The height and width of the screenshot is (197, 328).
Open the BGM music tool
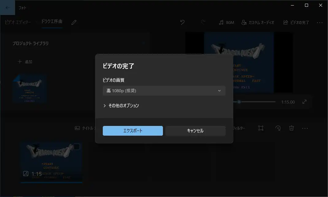click(226, 22)
